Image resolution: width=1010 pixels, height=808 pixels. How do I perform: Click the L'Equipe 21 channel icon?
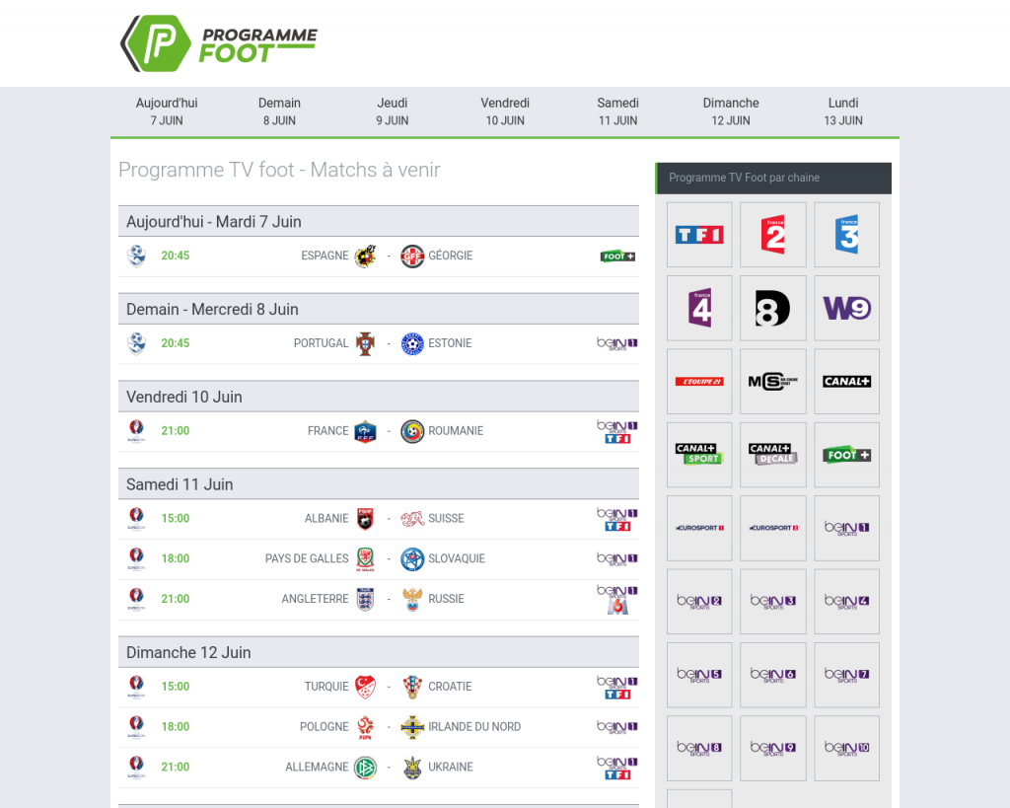pyautogui.click(x=699, y=382)
